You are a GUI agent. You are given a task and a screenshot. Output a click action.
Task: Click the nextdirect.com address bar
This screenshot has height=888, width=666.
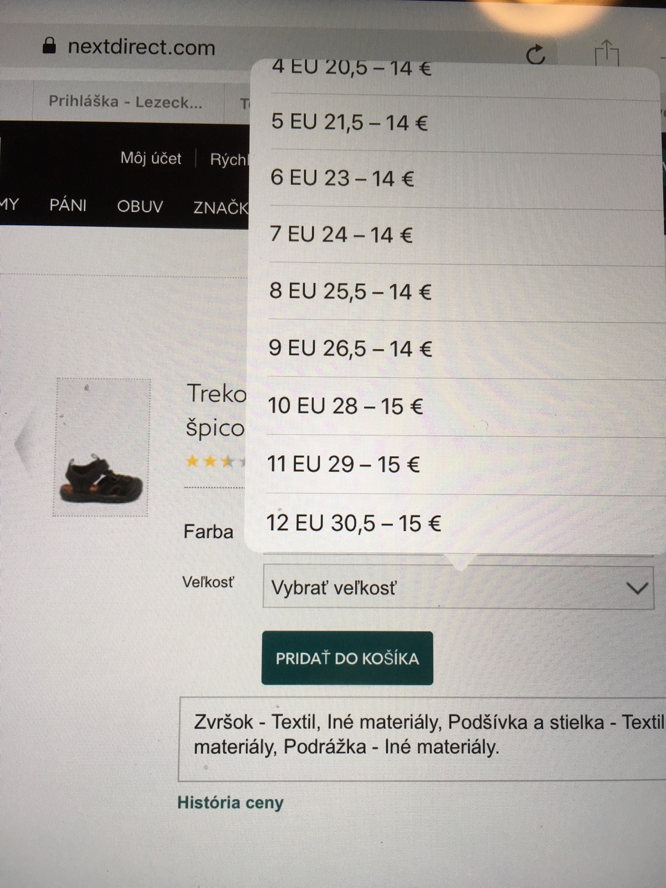(142, 47)
